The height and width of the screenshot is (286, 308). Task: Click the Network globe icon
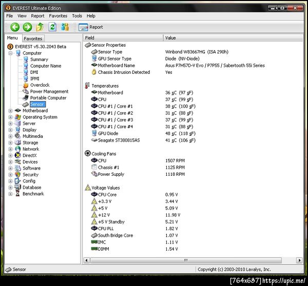click(18, 149)
